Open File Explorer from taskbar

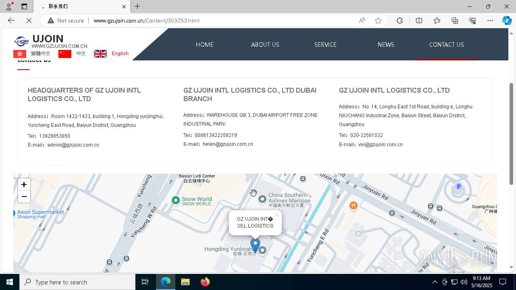(x=185, y=282)
